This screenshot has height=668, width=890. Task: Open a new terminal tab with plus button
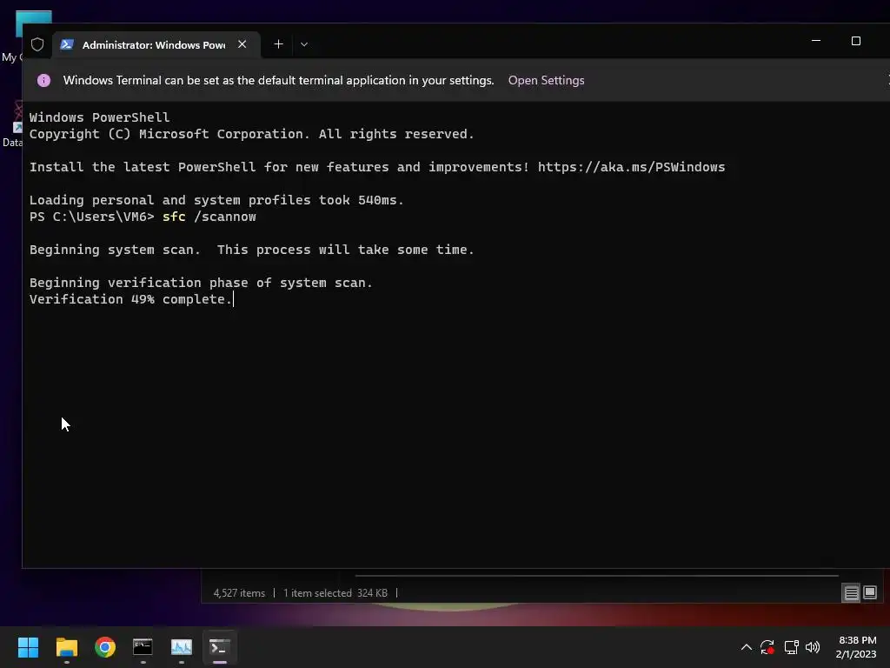pos(278,44)
